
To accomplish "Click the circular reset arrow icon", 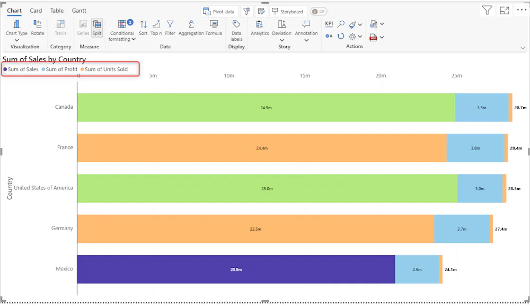I will [x=341, y=36].
